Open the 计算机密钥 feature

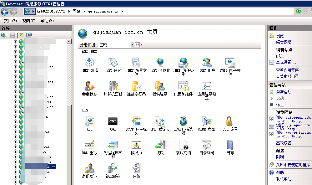point(113,88)
